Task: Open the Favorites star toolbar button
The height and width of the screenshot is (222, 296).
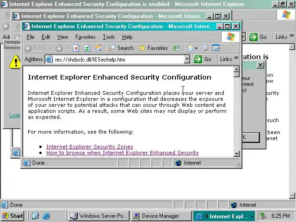Action: (x=153, y=48)
